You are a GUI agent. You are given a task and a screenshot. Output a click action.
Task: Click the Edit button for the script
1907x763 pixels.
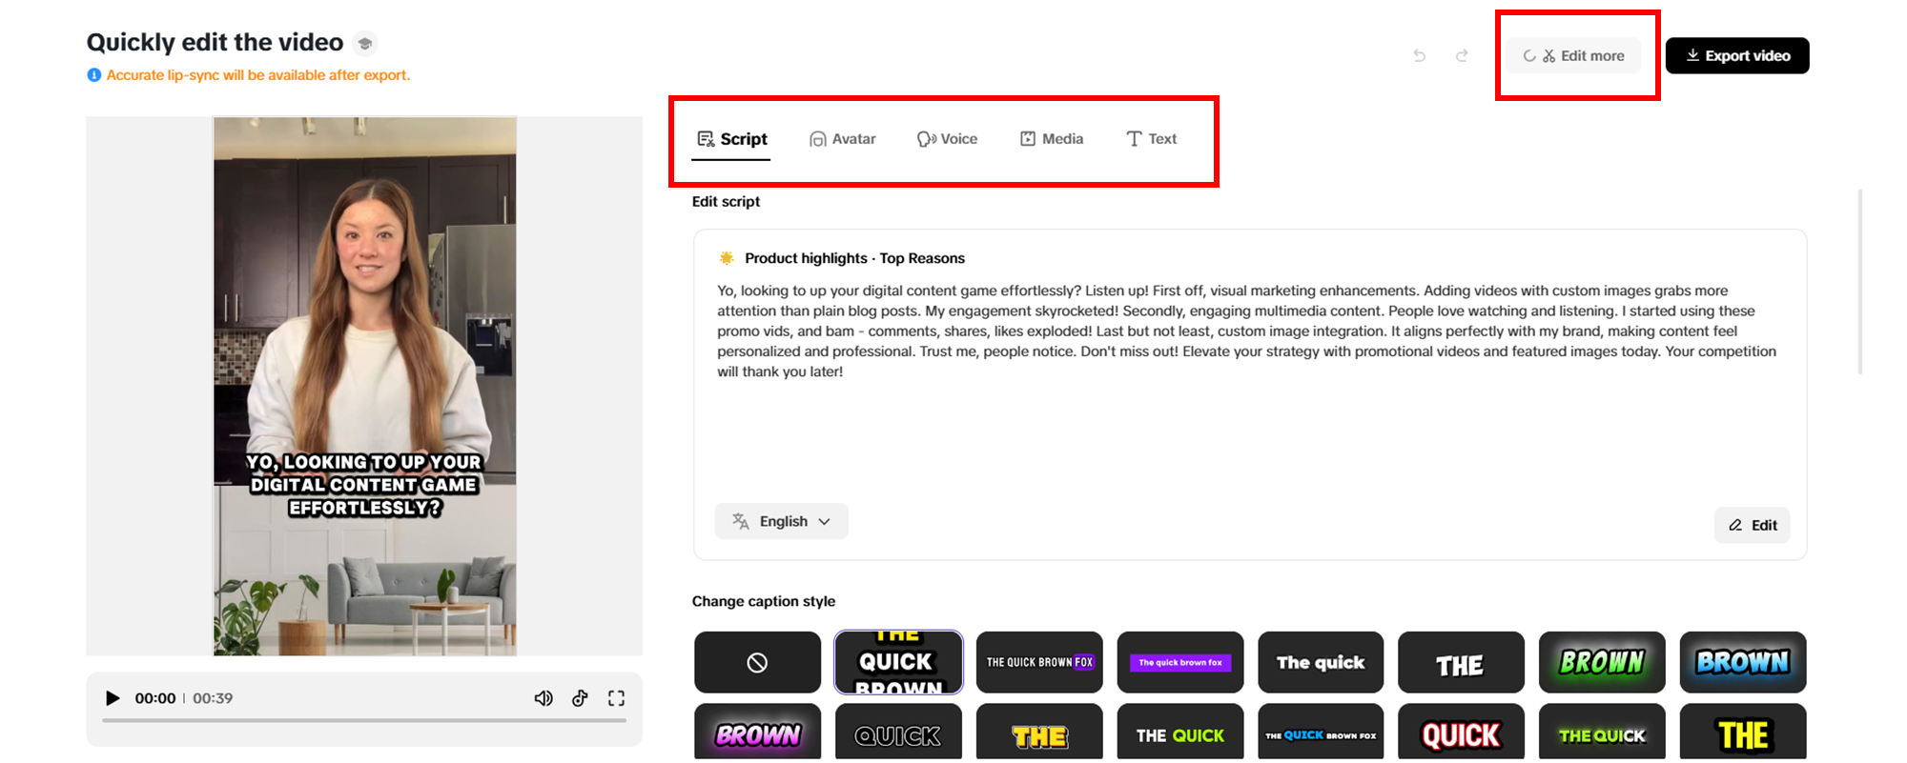[1753, 525]
